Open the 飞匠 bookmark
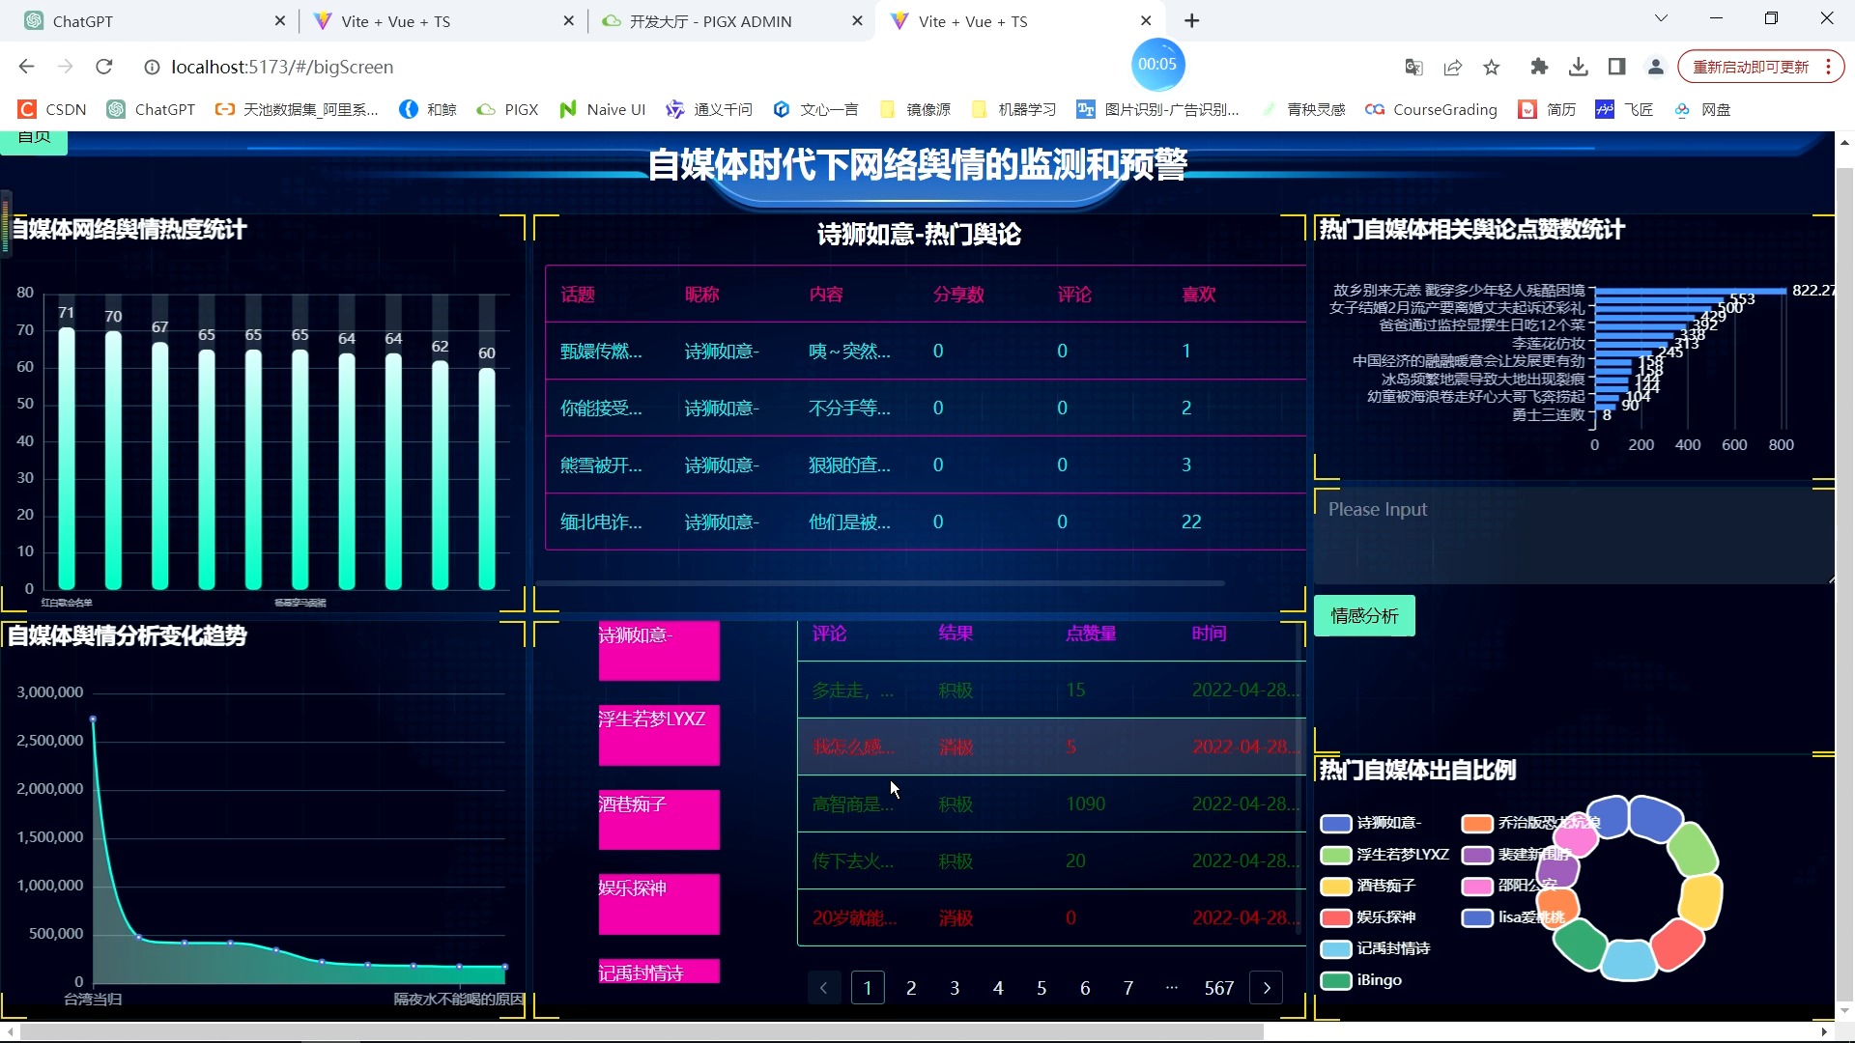This screenshot has width=1855, height=1043. (x=1624, y=109)
